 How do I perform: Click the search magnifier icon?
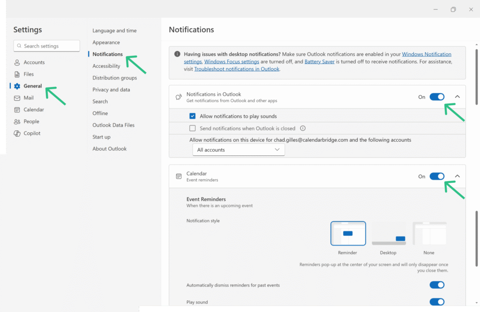(19, 46)
